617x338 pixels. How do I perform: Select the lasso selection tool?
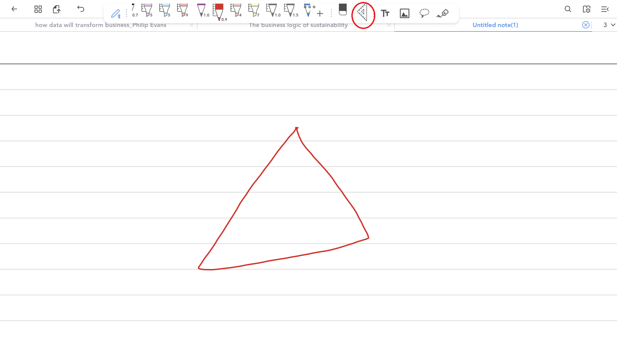[x=424, y=13]
